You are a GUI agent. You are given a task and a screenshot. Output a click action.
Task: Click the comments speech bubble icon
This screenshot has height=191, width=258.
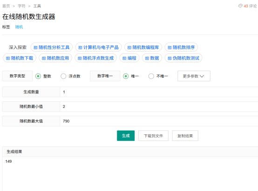[x=240, y=6]
